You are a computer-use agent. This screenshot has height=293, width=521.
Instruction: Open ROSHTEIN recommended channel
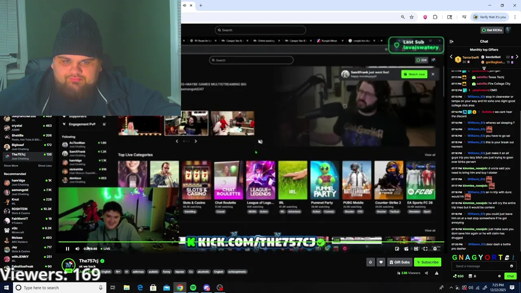click(28, 211)
